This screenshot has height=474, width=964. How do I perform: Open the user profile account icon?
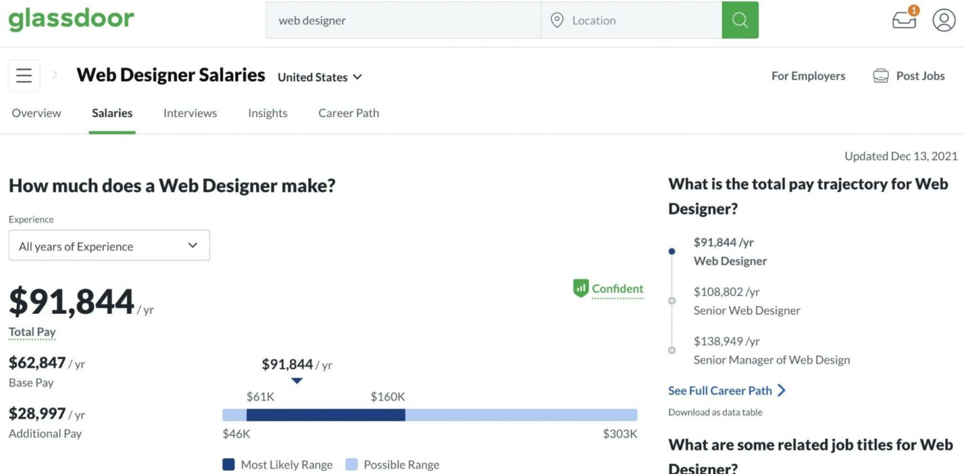(x=943, y=19)
